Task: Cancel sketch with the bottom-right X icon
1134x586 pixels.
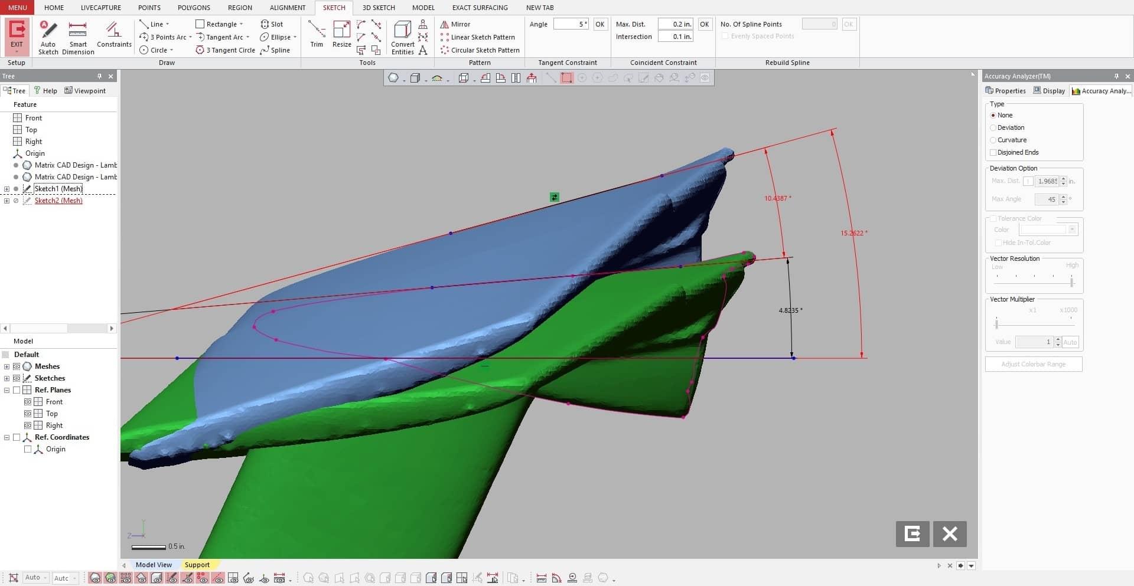Action: 950,534
